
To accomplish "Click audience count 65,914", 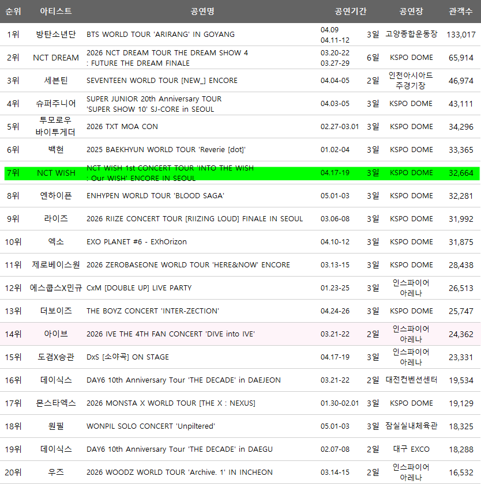I will (x=461, y=58).
